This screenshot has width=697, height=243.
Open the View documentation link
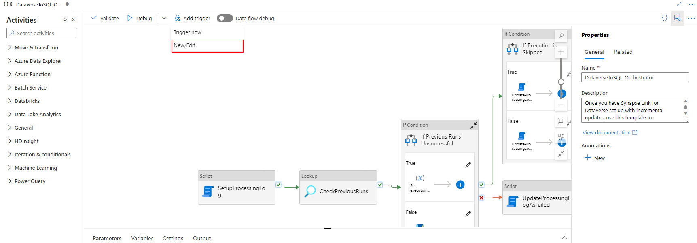tap(610, 132)
